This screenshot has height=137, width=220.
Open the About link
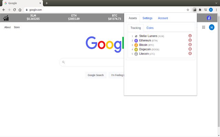8,27
